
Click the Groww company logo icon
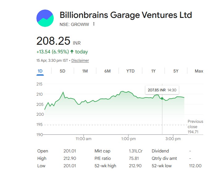(45, 18)
